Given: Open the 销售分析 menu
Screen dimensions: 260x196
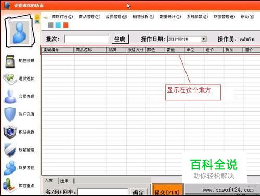Looking at the screenshot, I should click(x=143, y=17).
